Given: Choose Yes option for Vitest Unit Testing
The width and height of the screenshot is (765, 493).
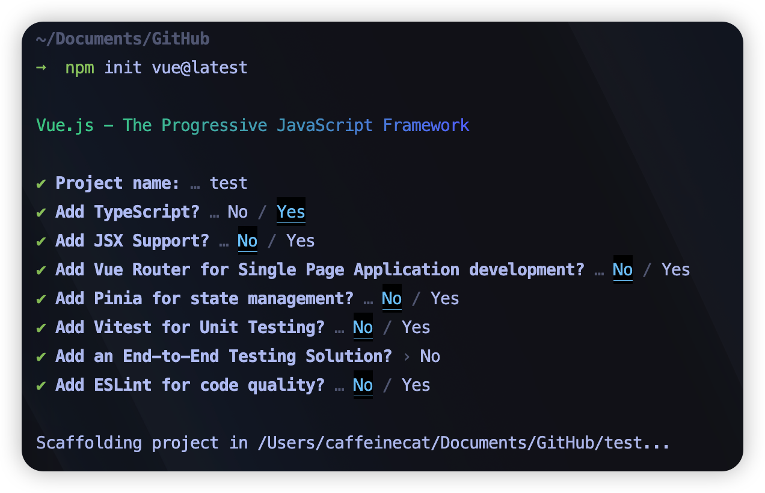Looking at the screenshot, I should point(416,327).
